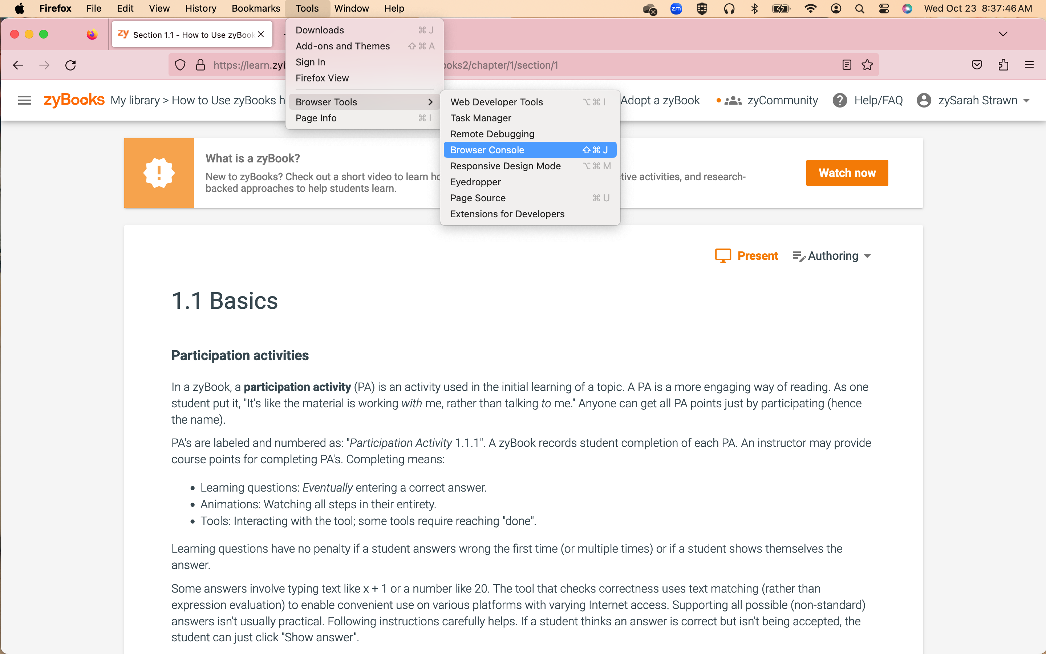Bookmark this page with the star icon

[867, 65]
